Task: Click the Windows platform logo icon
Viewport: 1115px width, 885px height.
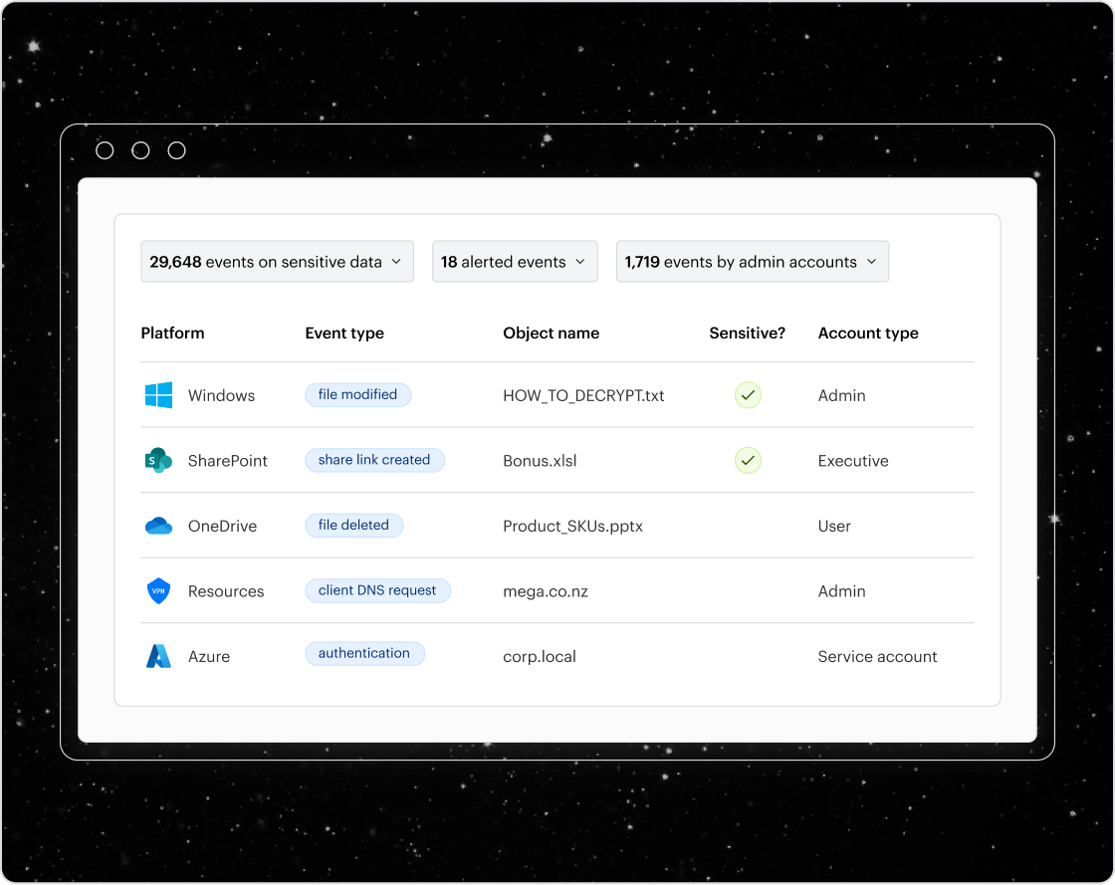Action: [x=158, y=395]
